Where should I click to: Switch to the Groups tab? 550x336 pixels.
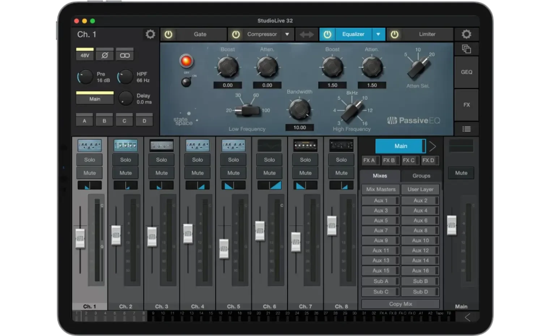click(x=421, y=176)
